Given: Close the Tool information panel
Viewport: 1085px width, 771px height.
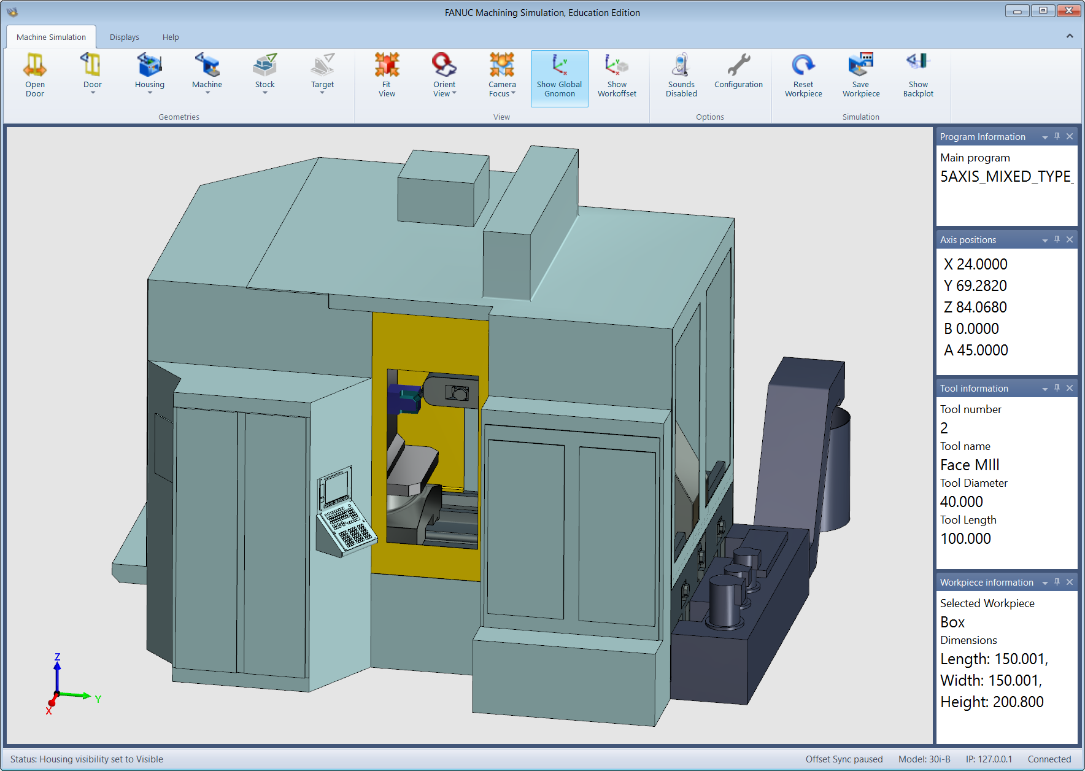Looking at the screenshot, I should coord(1070,388).
